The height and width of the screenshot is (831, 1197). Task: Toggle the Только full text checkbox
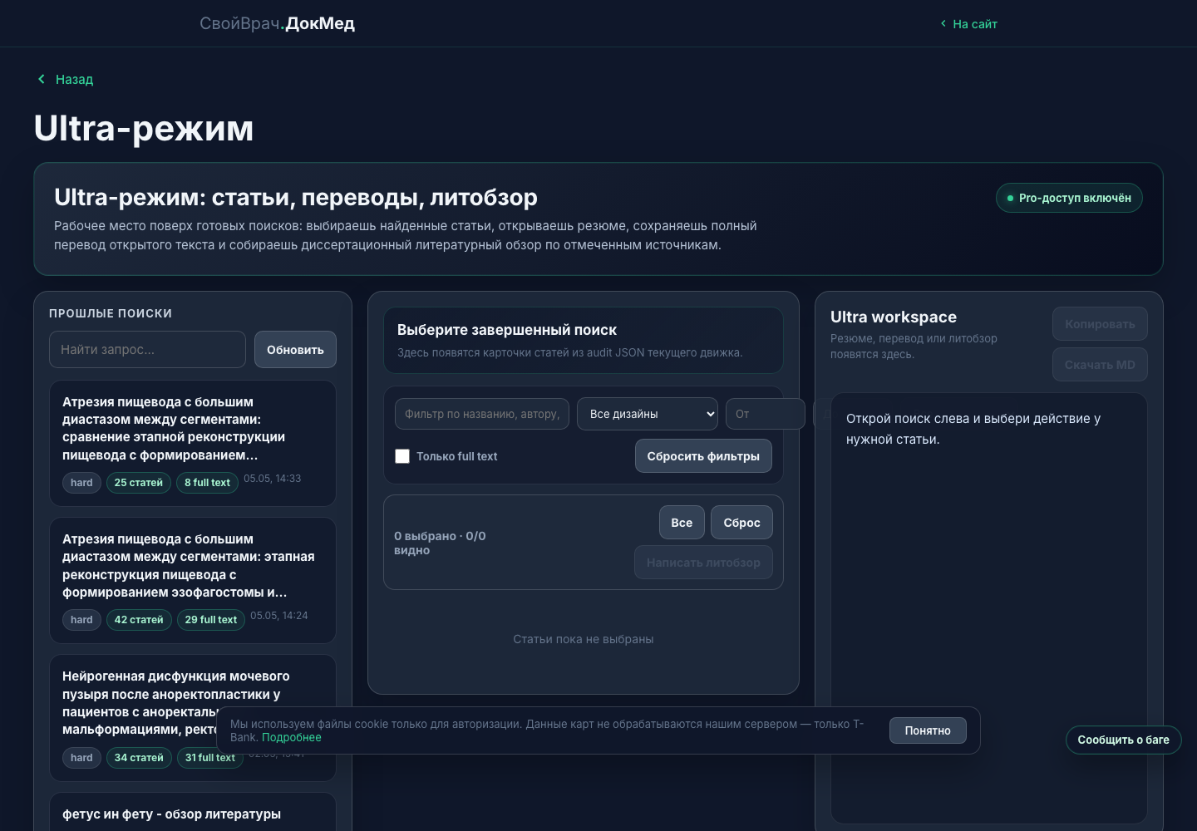[x=402, y=456]
